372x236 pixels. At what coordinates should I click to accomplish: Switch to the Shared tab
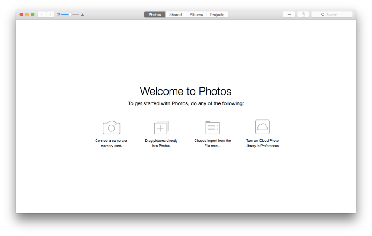175,15
